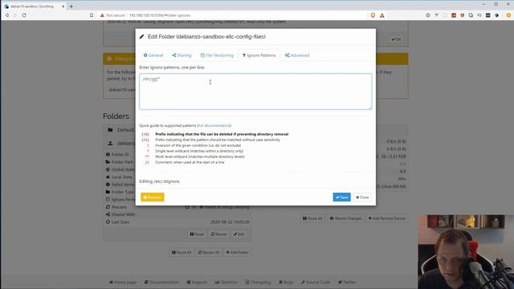
Task: Click OK on the background notice
Action: [x=396, y=39]
